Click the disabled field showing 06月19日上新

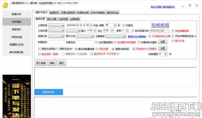pos(159,31)
